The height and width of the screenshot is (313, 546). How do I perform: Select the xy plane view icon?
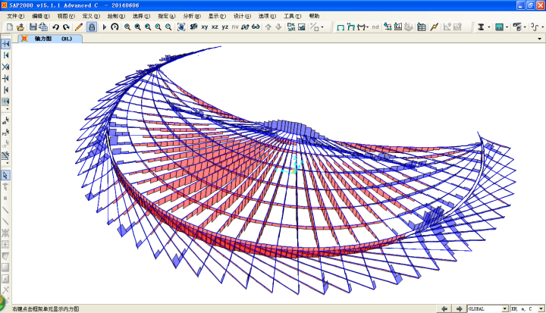[x=205, y=27]
